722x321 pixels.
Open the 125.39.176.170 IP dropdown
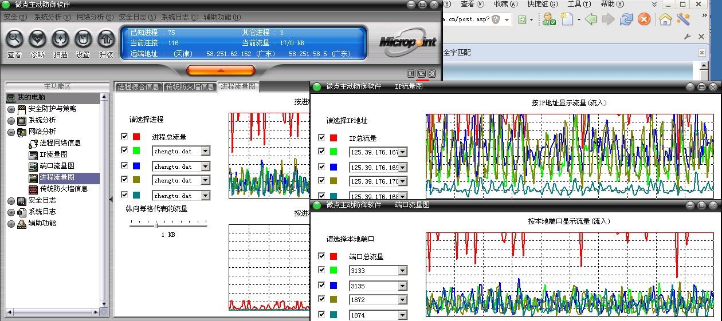[x=402, y=181]
